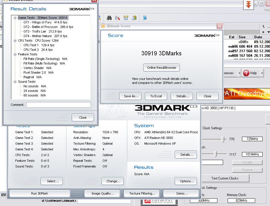Click Save As in 3DMark Score dialog

[x=130, y=96]
